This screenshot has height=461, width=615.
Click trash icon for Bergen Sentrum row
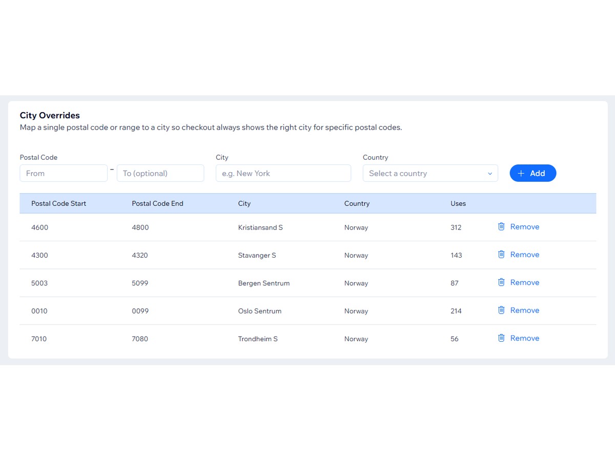coord(501,282)
